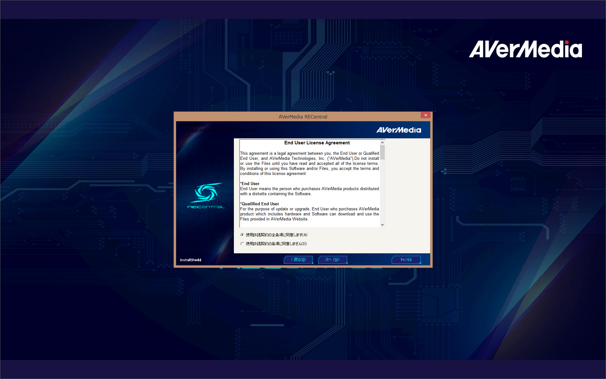Click the RECentral swirl logo icon
Screen dimensions: 606x379
[206, 192]
